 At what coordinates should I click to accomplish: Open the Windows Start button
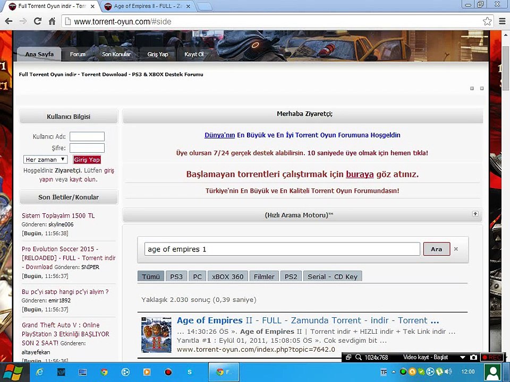click(13, 372)
